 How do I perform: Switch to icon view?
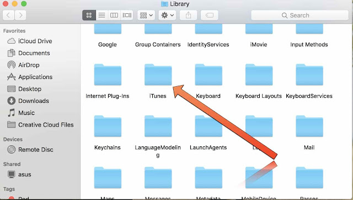89,15
